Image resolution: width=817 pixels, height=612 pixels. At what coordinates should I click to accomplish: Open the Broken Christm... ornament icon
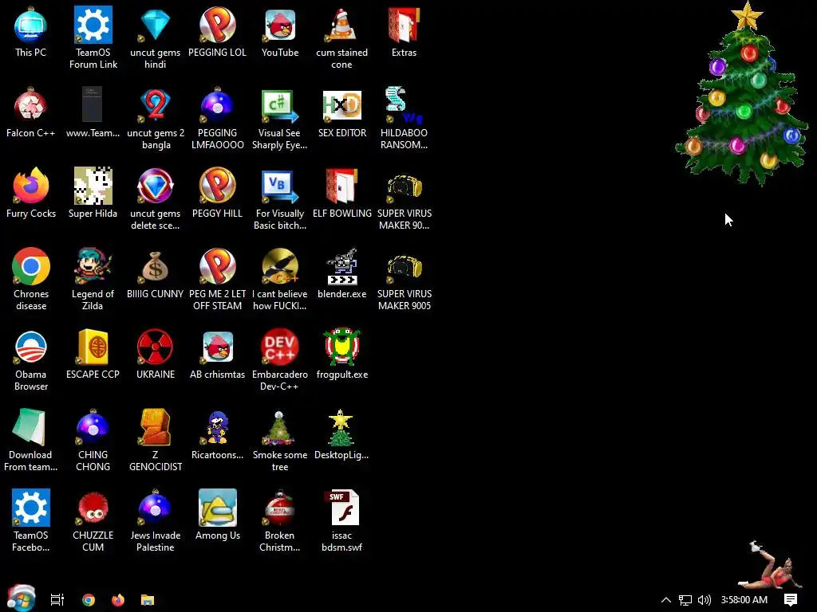(280, 521)
